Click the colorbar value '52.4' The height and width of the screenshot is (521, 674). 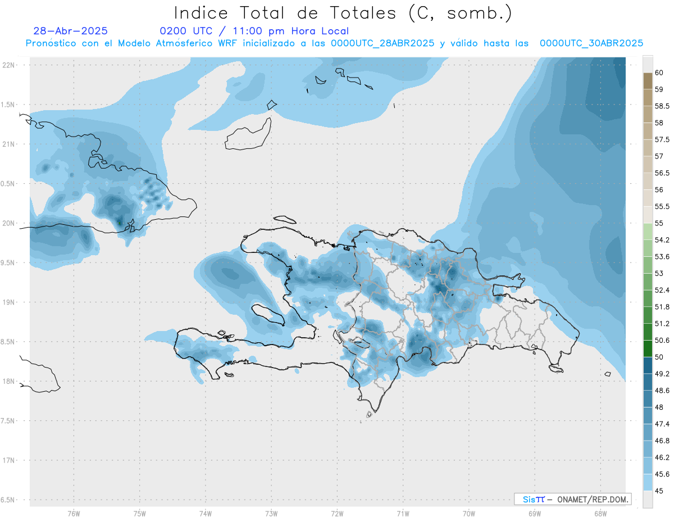(662, 290)
